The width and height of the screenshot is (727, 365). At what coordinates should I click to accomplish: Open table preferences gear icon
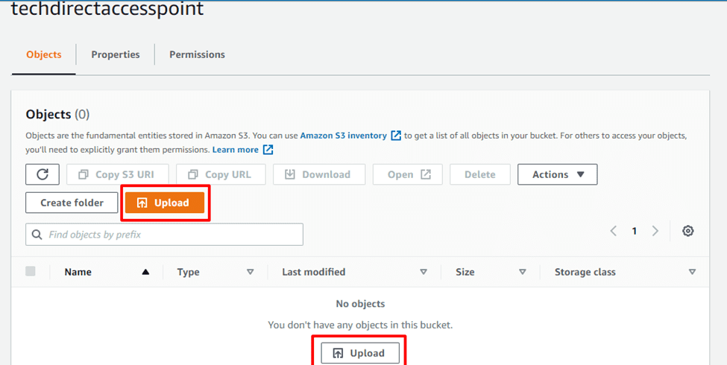(688, 231)
